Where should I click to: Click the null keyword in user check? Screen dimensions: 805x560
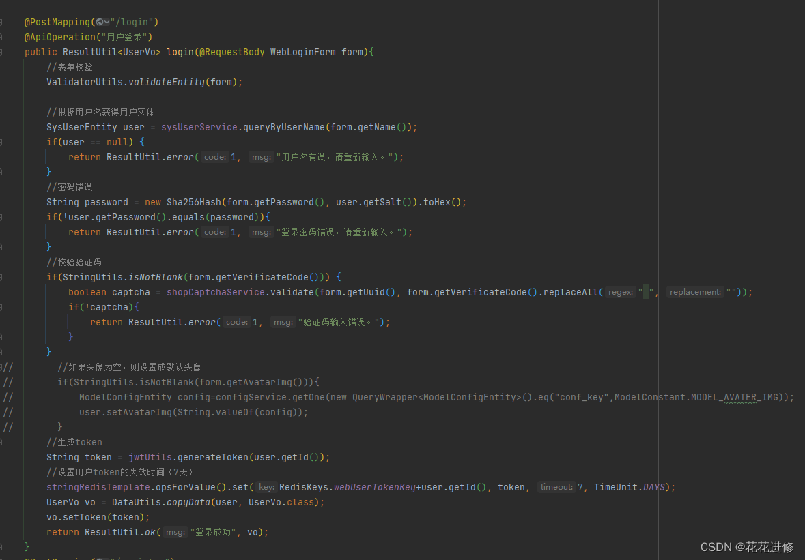(x=117, y=142)
